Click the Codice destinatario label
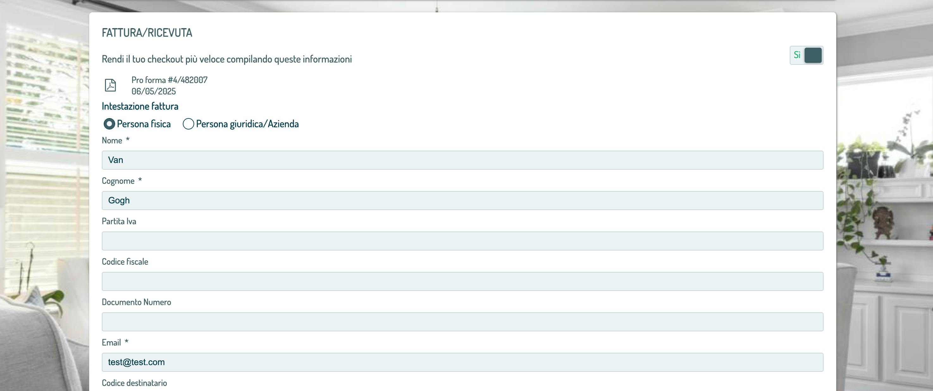933x391 pixels. point(134,383)
